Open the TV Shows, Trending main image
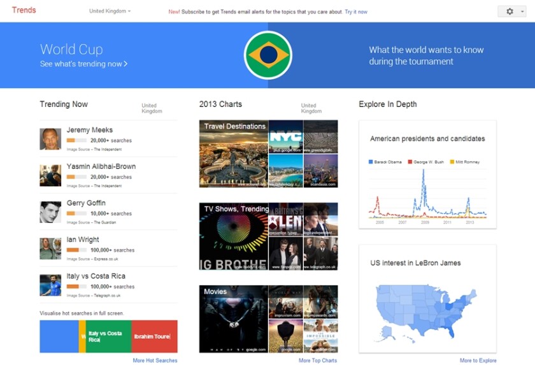Screen dimensions: 535x365 pos(234,236)
